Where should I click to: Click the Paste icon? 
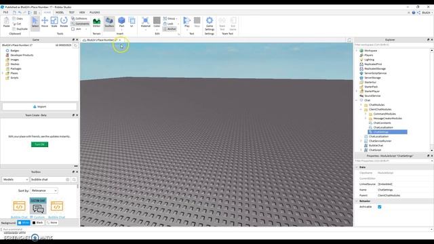(6, 22)
